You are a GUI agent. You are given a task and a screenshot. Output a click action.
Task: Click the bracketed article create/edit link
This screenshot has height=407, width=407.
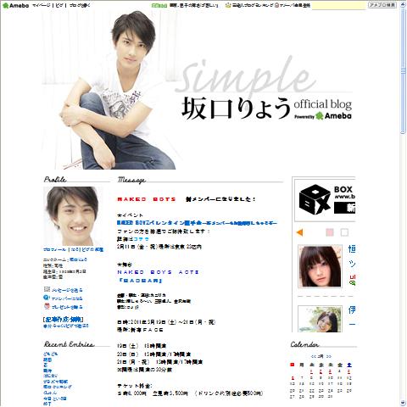[x=64, y=320]
